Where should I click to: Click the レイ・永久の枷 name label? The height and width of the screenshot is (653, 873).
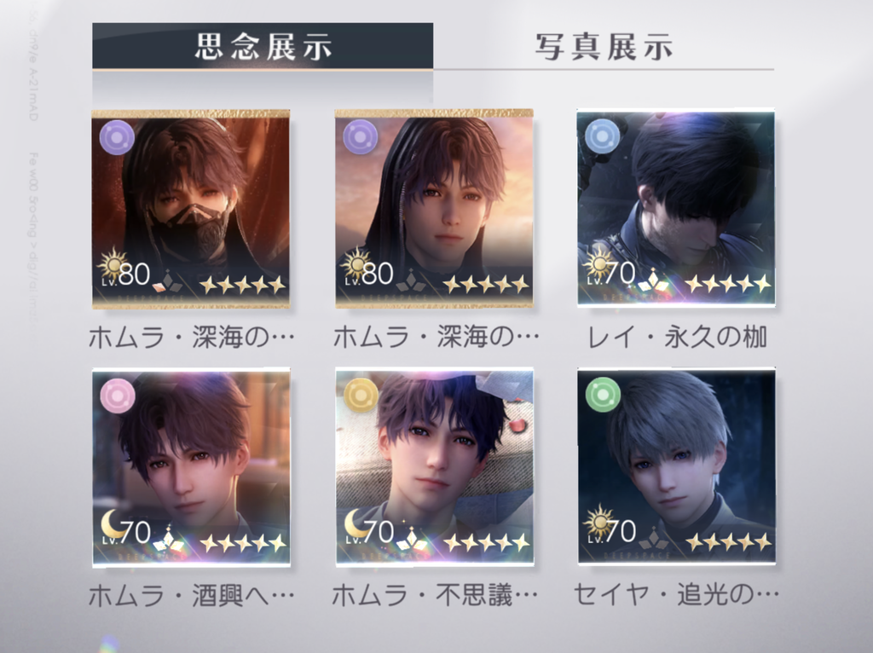tap(678, 338)
